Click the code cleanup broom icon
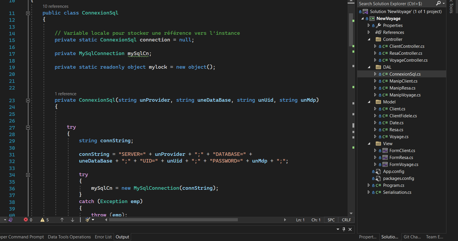The image size is (458, 241). (88, 220)
